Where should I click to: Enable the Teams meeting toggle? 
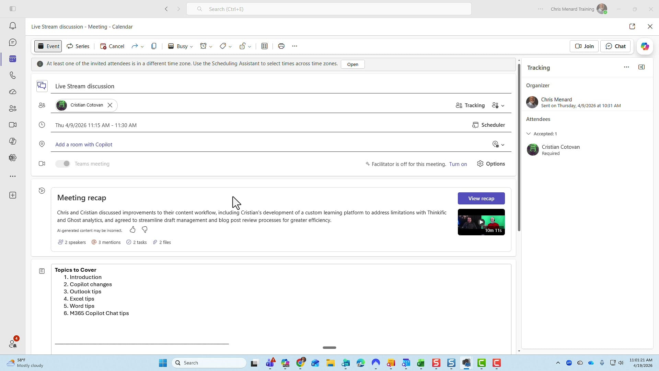(x=62, y=164)
